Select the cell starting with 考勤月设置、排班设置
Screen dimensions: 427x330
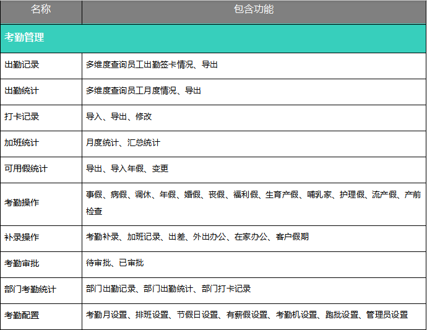click(x=246, y=315)
